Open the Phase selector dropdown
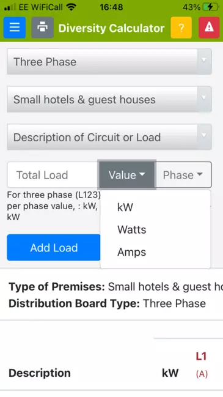Viewport: 223px width, 397px height. pyautogui.click(x=183, y=175)
